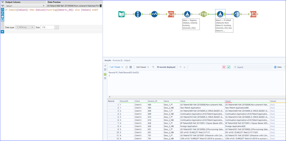Click the Client column header

[140, 101]
